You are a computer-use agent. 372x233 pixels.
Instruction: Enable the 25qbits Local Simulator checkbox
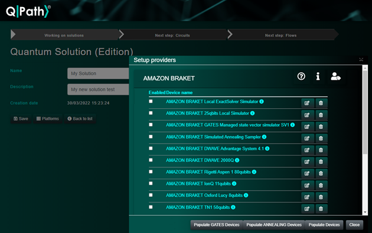151,113
